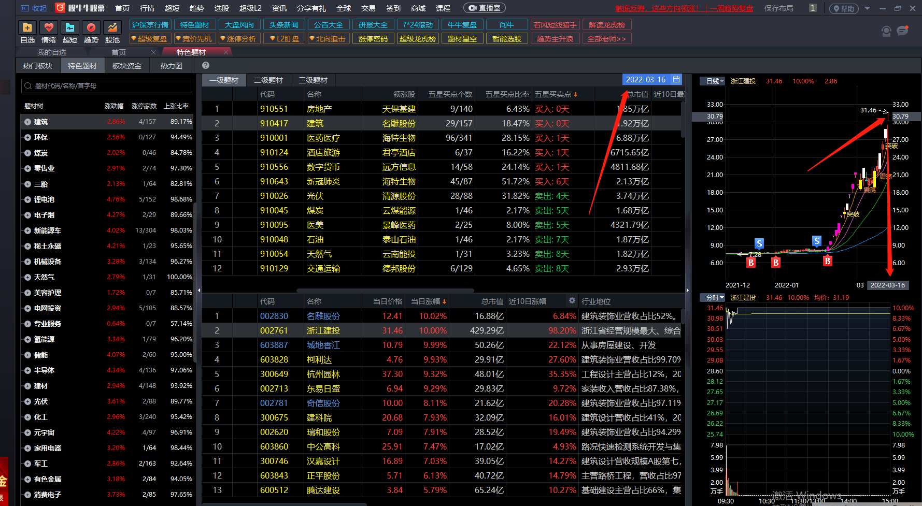Click the 帮助 help button

point(844,8)
